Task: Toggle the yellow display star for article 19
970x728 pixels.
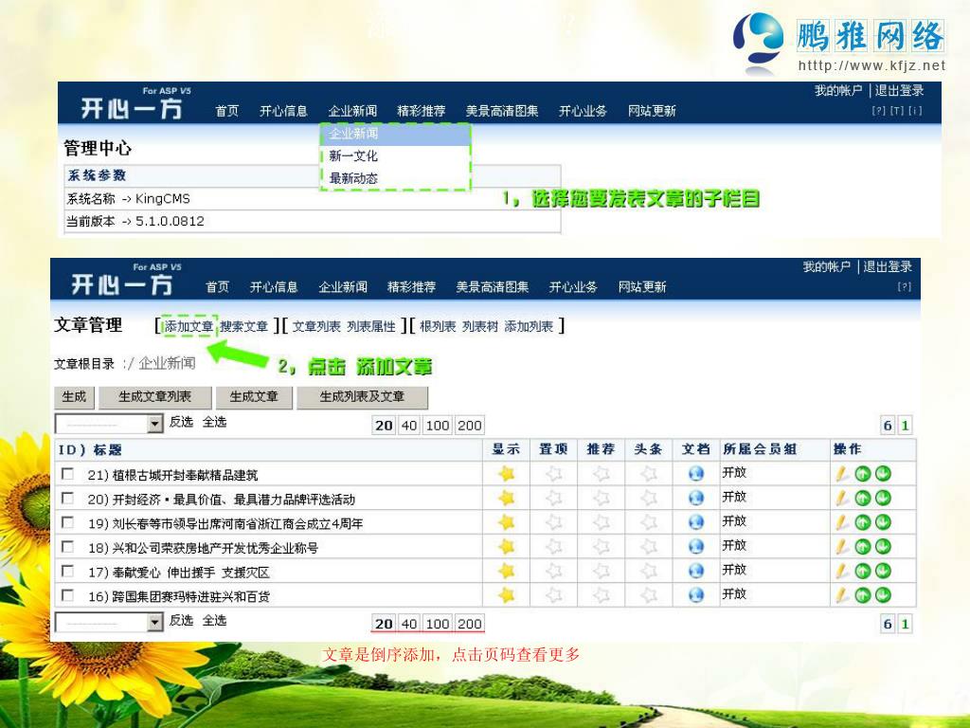Action: point(507,522)
